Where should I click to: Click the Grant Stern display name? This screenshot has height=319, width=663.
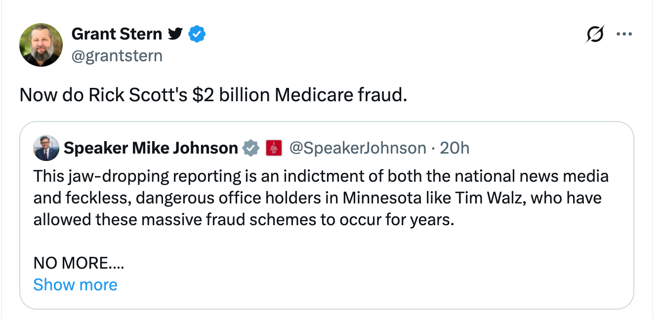pos(117,34)
